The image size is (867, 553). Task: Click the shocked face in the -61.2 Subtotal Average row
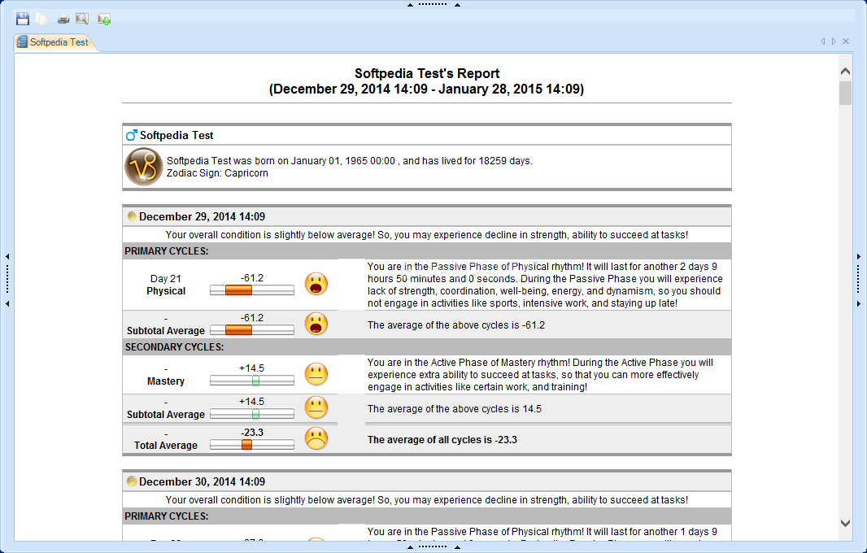click(316, 324)
